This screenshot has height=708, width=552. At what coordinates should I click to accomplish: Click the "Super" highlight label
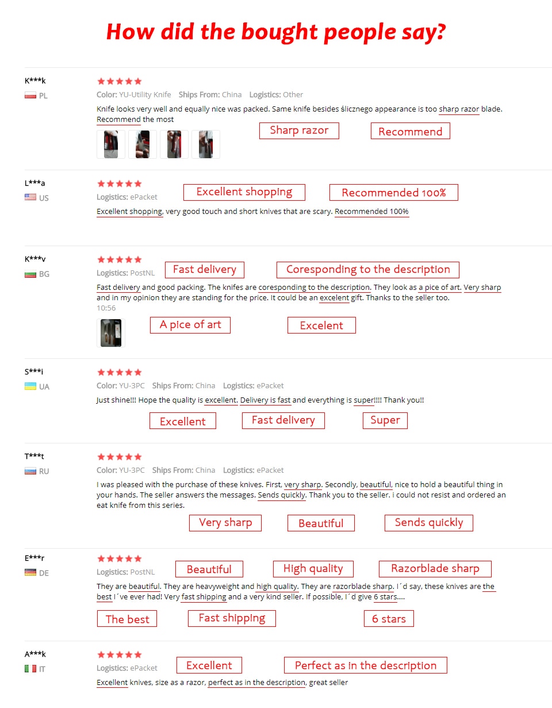(385, 420)
